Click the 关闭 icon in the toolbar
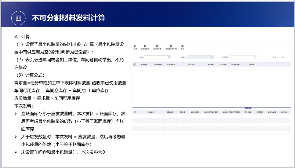Image resolution: width=295 pixels, height=168 pixels. tap(182, 47)
